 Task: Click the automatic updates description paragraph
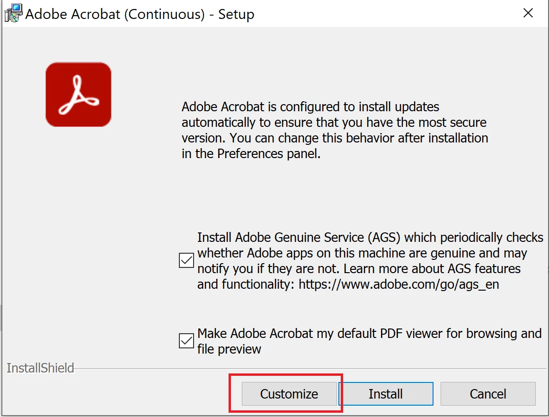point(335,130)
